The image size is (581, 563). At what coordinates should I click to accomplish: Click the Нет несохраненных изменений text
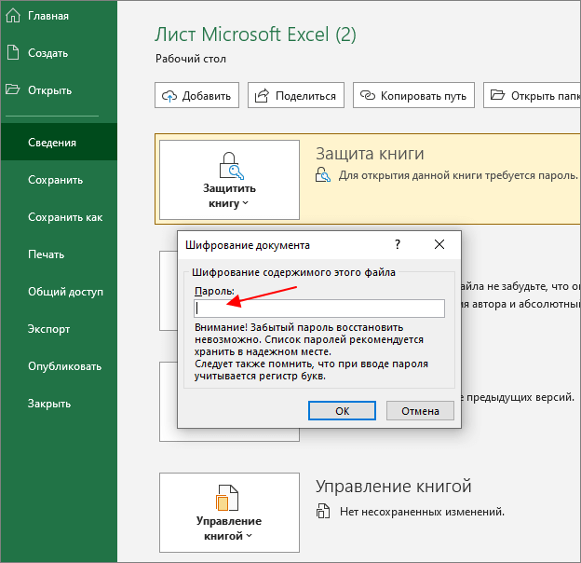(x=423, y=512)
